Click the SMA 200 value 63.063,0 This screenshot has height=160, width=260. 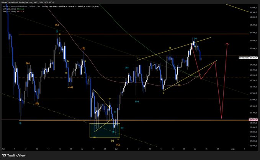[x=21, y=9]
